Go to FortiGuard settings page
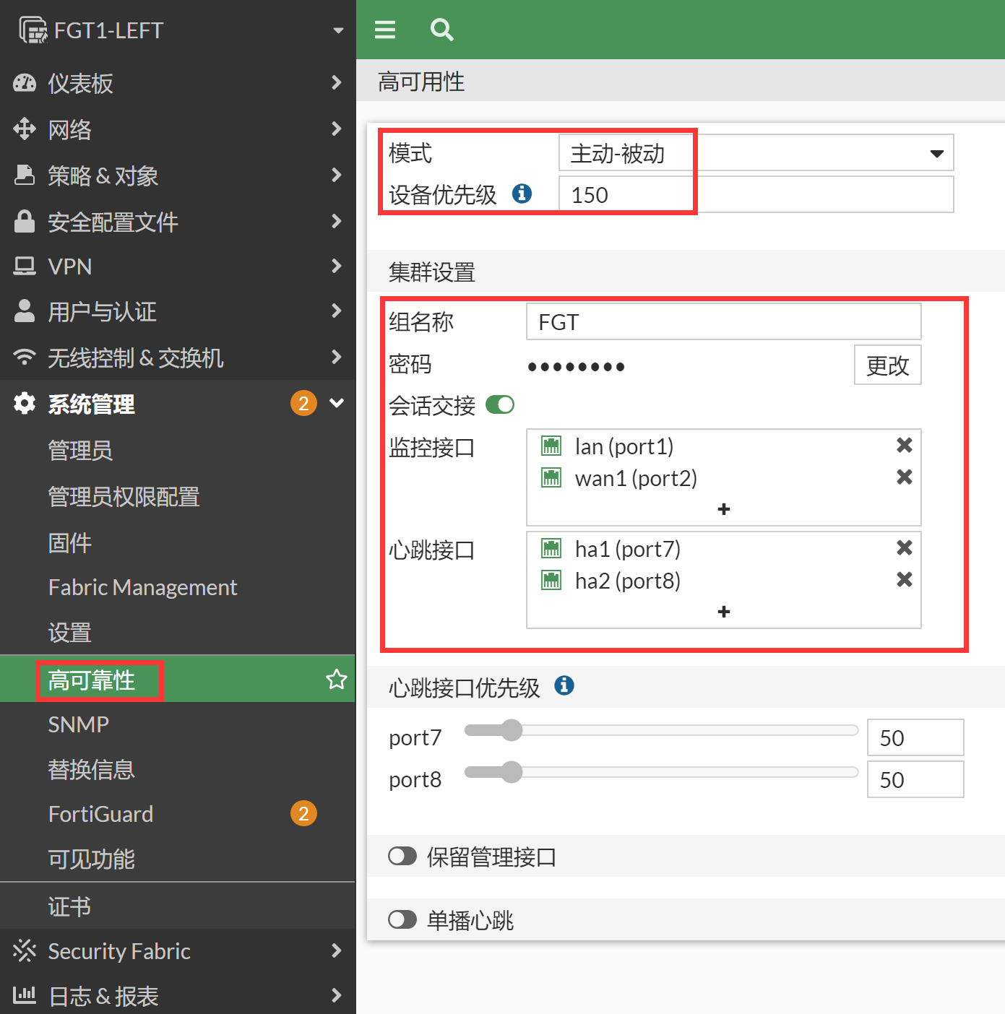Viewport: 1005px width, 1014px height. coord(101,814)
